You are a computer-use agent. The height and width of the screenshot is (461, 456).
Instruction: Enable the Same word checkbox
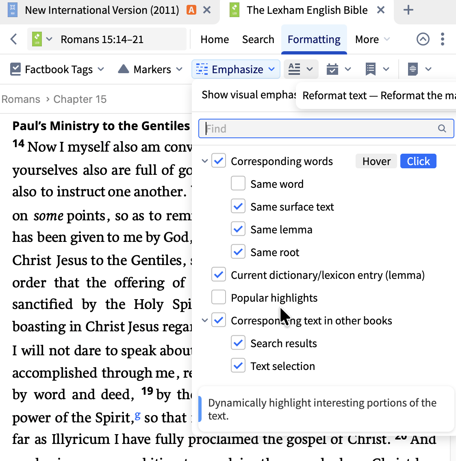pyautogui.click(x=238, y=183)
